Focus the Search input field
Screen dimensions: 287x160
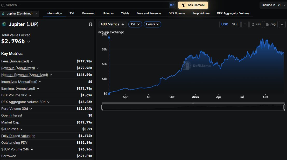pos(86,5)
